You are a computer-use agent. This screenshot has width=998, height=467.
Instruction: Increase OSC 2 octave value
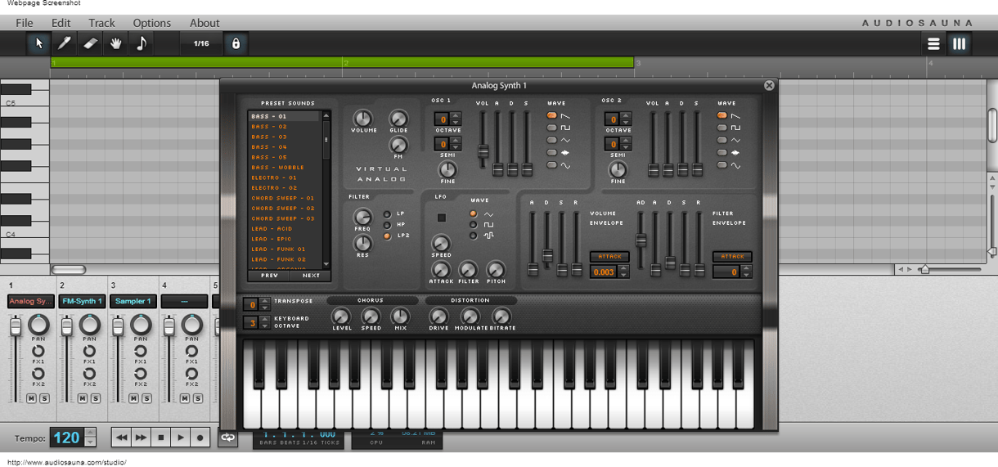(x=626, y=116)
